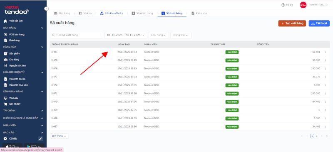This screenshot has width=333, height=152.
Task: Go to the next page arrow
Action: (x=322, y=136)
